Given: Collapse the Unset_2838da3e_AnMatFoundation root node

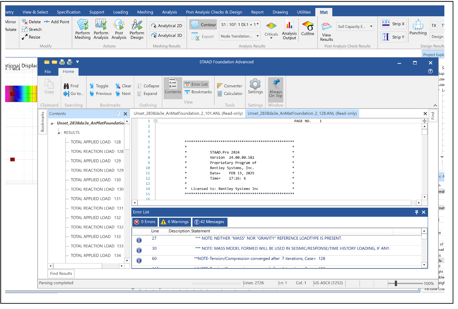Looking at the screenshot, I should 53,123.
